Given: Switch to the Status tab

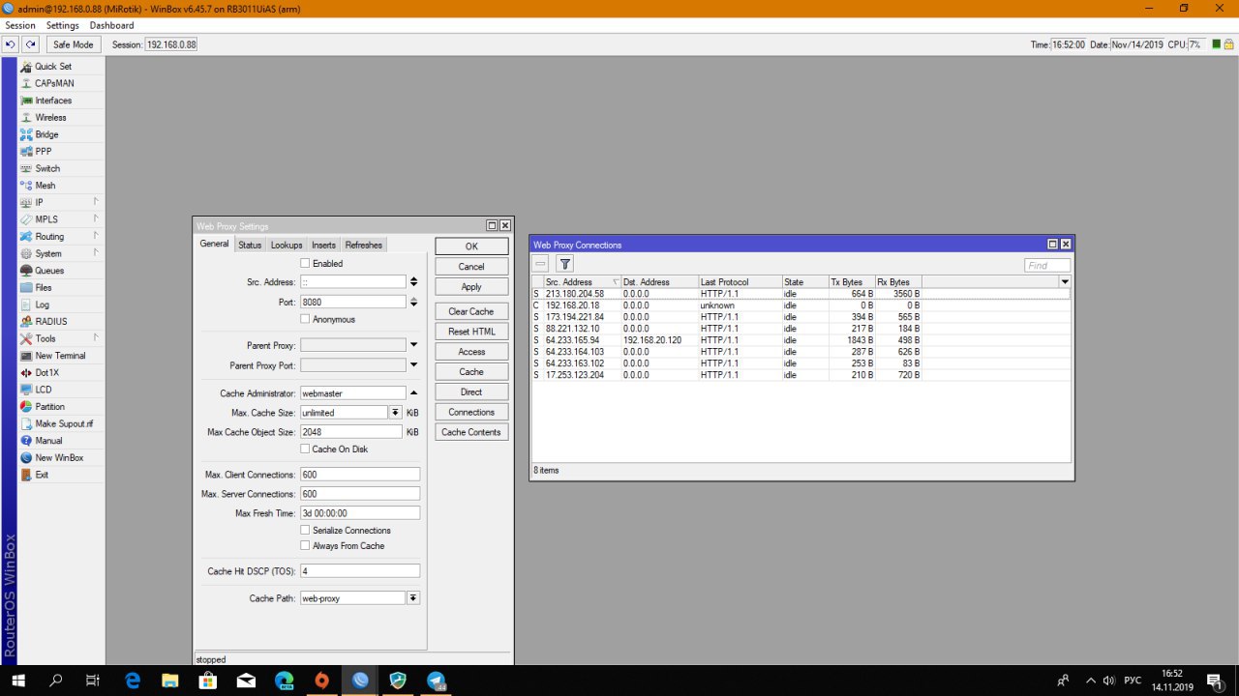Looking at the screenshot, I should tap(250, 246).
